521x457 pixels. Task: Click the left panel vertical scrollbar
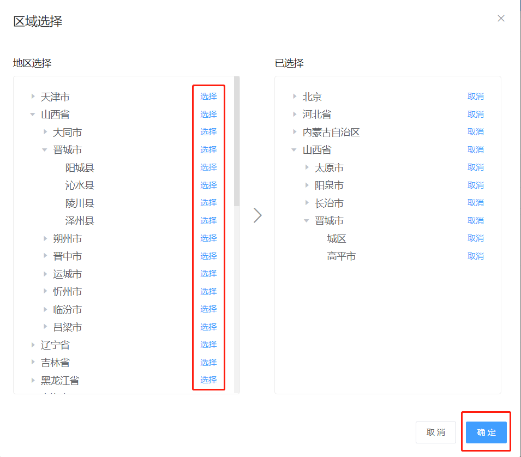click(x=237, y=142)
